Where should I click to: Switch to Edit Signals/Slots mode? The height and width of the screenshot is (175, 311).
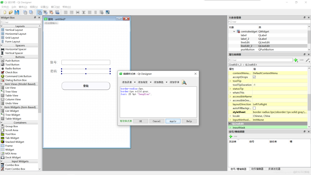[x=45, y=12]
